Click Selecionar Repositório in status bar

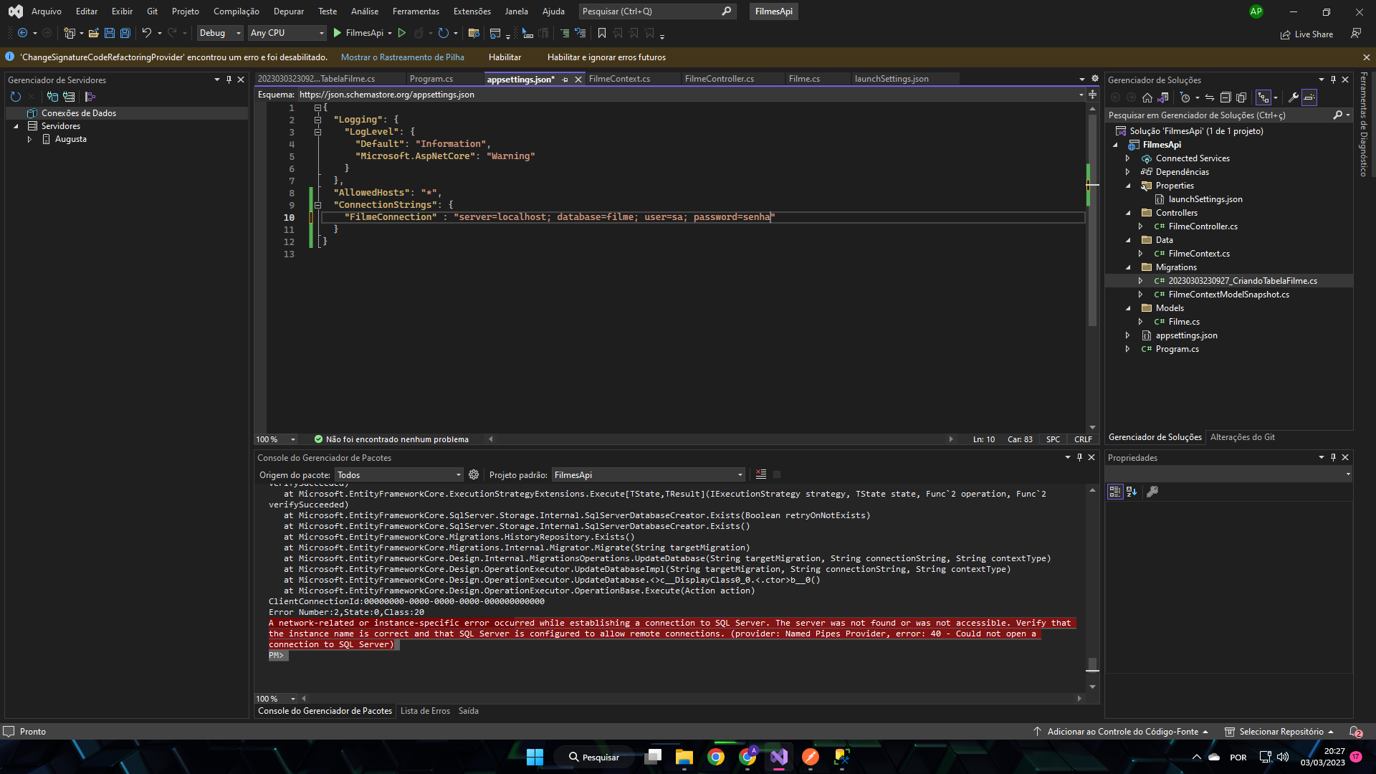1279,732
